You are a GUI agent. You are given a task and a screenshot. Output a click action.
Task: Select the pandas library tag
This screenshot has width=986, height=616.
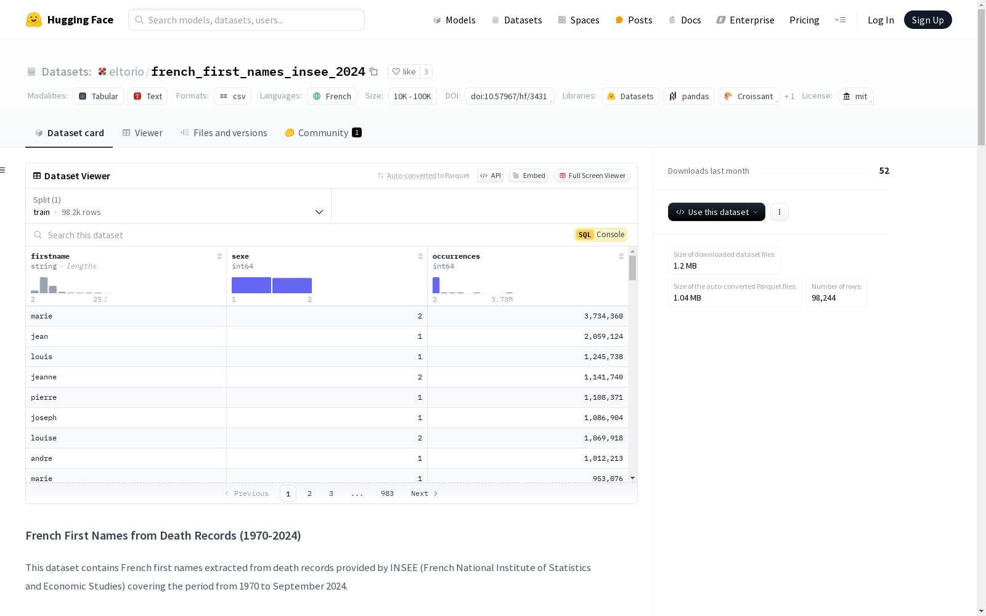click(x=689, y=96)
